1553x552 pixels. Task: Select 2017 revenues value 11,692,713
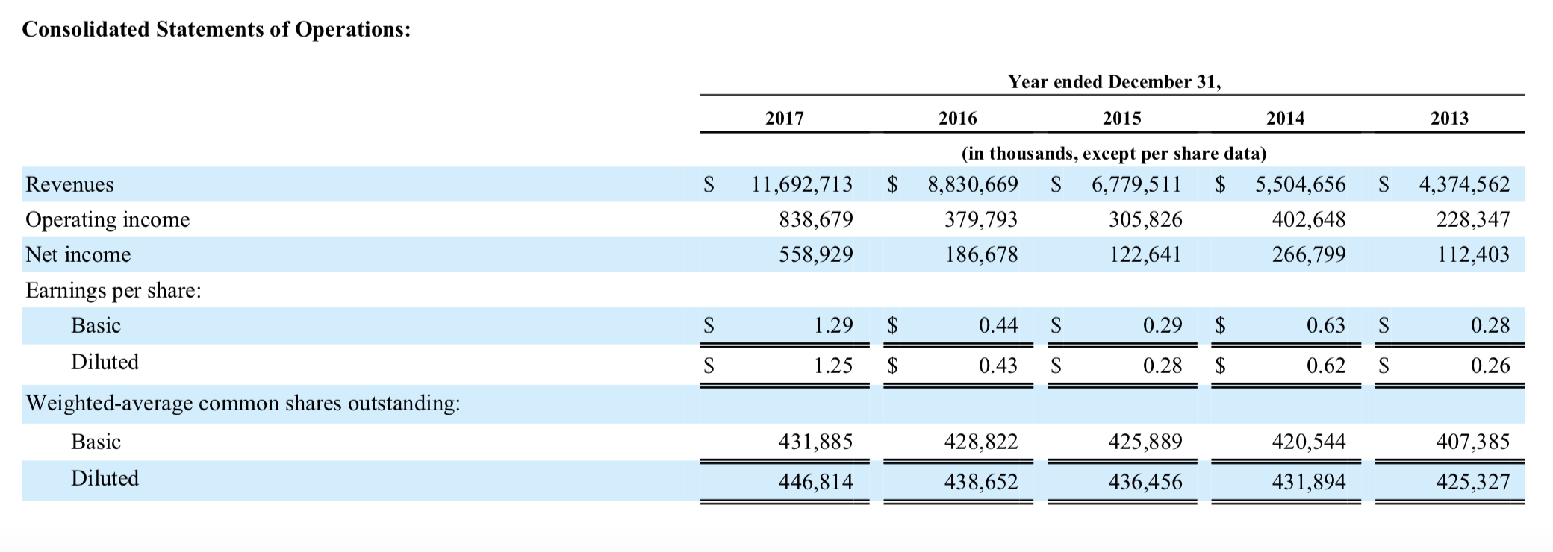[x=802, y=184]
